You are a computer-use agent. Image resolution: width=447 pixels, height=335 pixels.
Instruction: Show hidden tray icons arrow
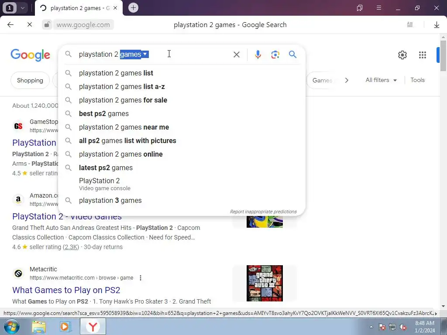(x=371, y=327)
